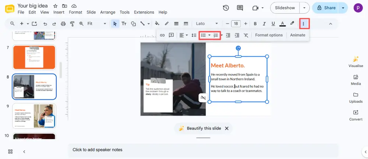Open the search menus magnifier icon

pos(13,24)
